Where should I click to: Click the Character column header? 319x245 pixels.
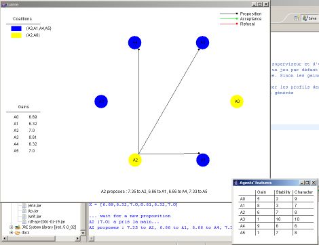click(x=303, y=192)
